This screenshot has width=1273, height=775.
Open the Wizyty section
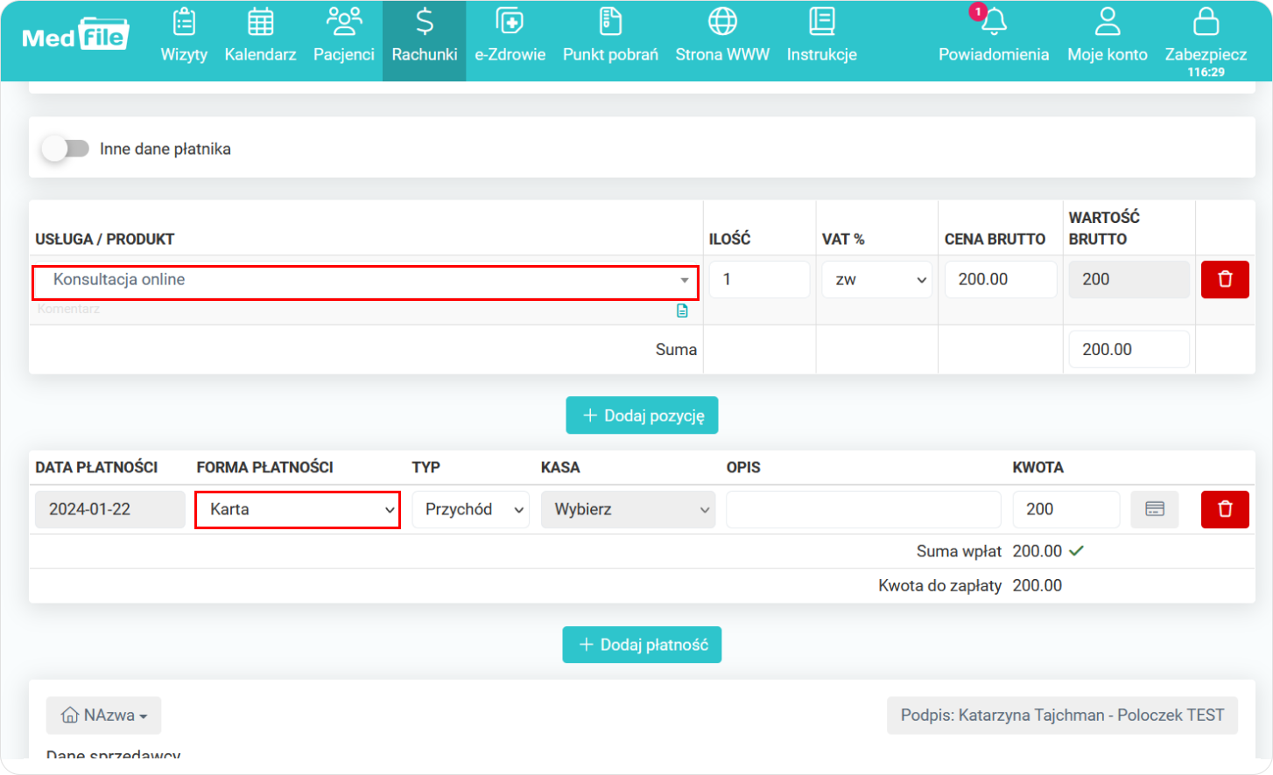click(x=184, y=36)
